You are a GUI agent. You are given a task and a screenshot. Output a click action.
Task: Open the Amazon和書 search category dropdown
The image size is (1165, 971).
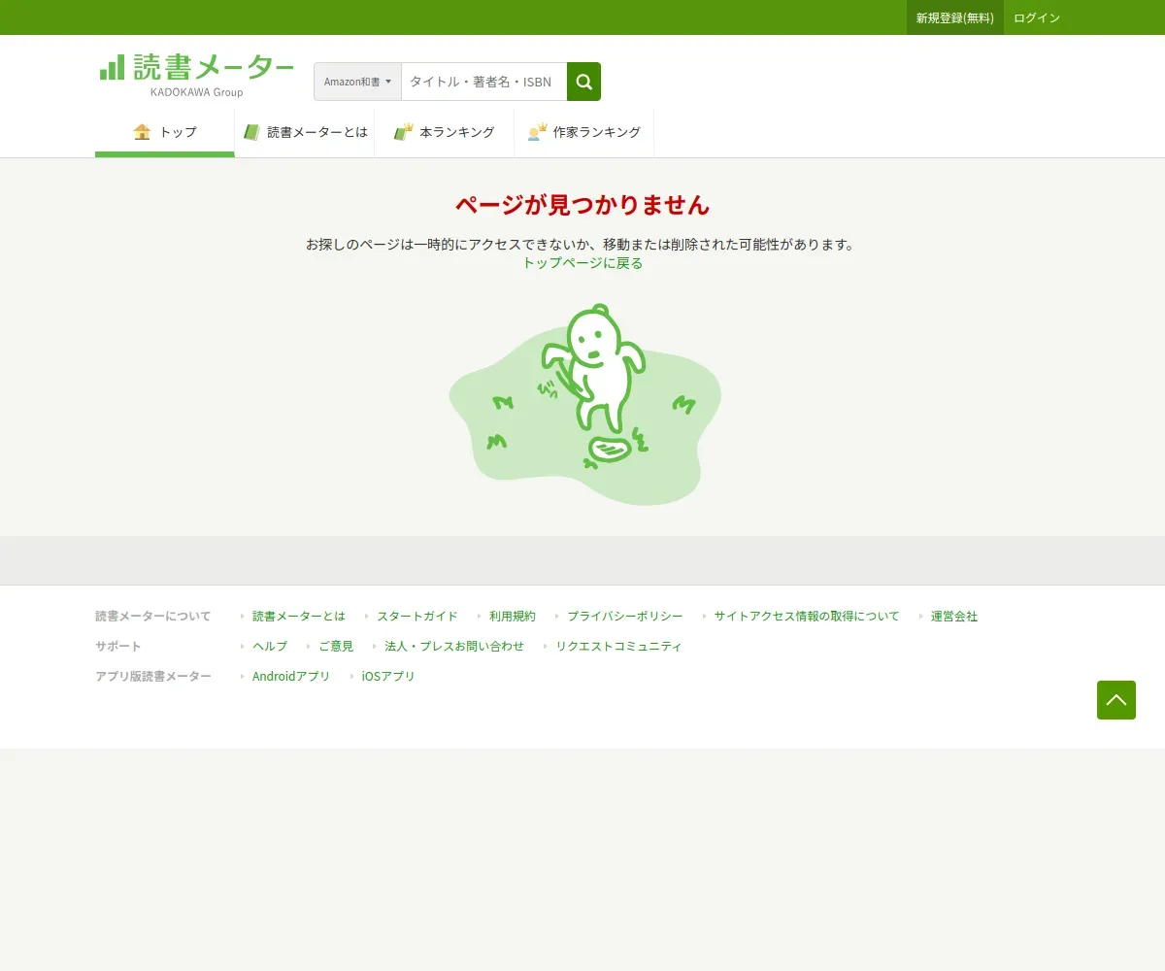click(x=357, y=82)
